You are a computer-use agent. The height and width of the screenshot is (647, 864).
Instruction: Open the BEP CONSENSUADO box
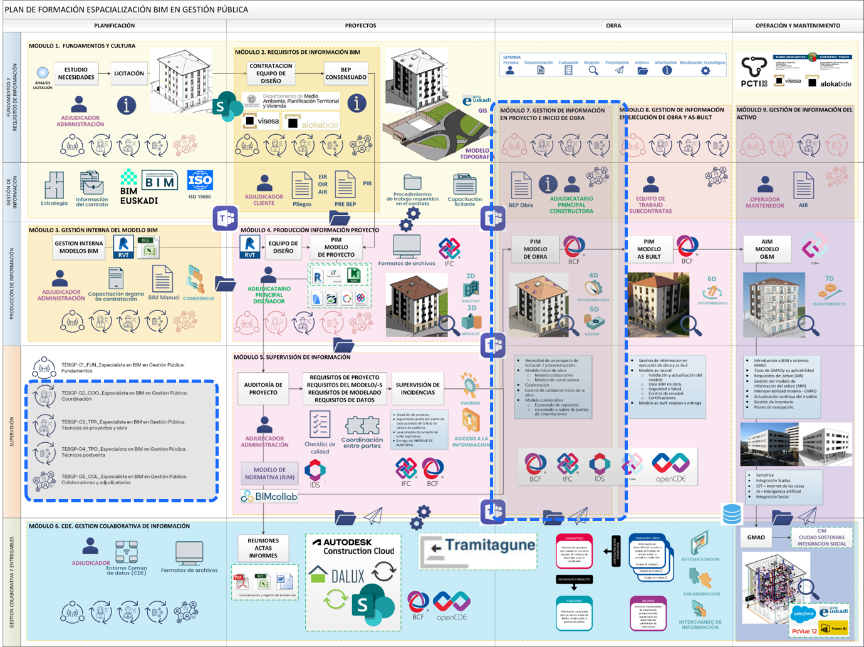point(346,74)
